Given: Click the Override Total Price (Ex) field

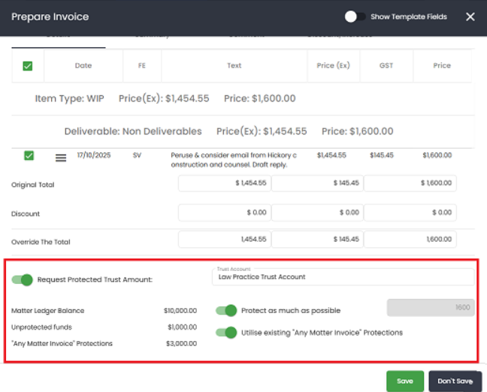Looking at the screenshot, I should pyautogui.click(x=224, y=239).
